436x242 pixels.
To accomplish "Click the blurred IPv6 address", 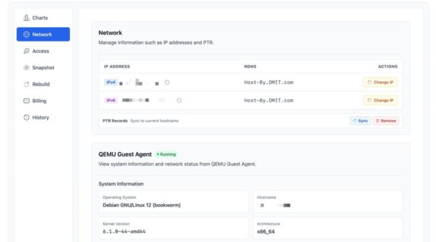I will tap(143, 101).
